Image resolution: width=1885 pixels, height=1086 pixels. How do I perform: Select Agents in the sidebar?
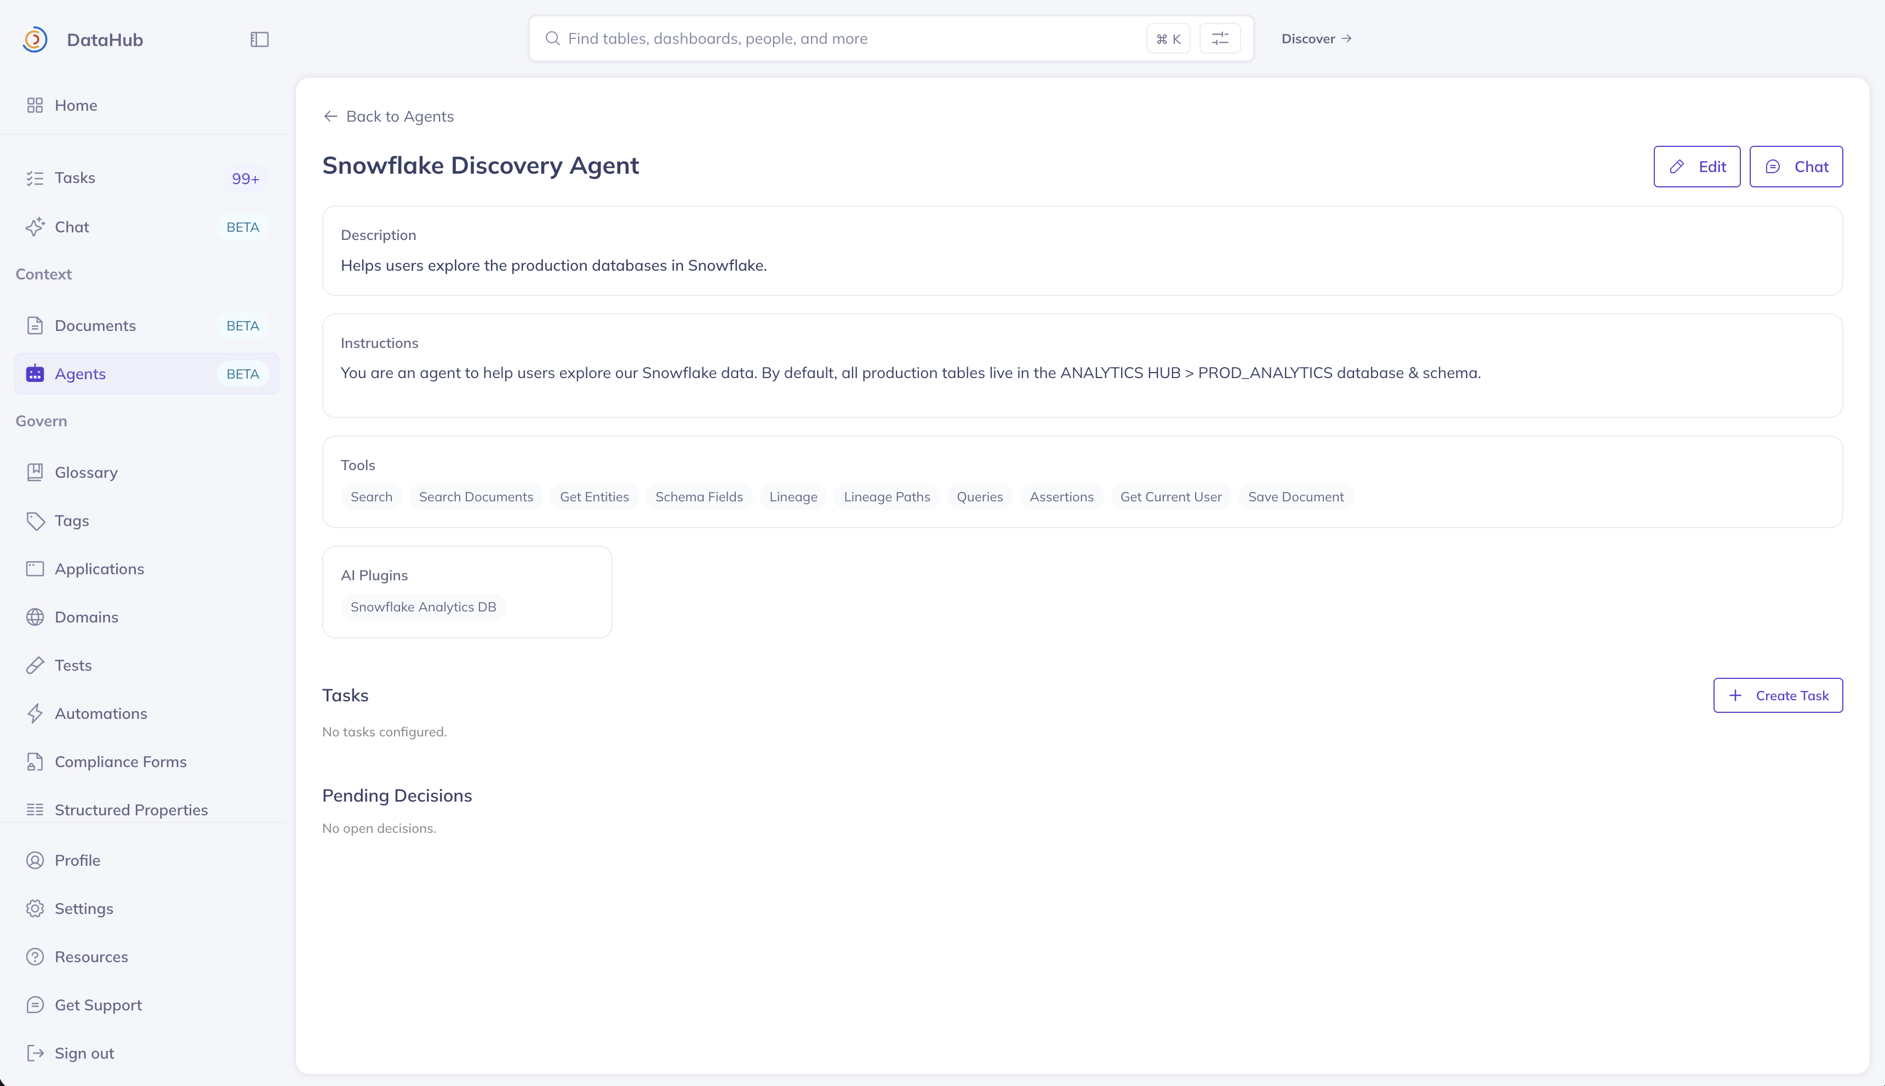click(80, 374)
